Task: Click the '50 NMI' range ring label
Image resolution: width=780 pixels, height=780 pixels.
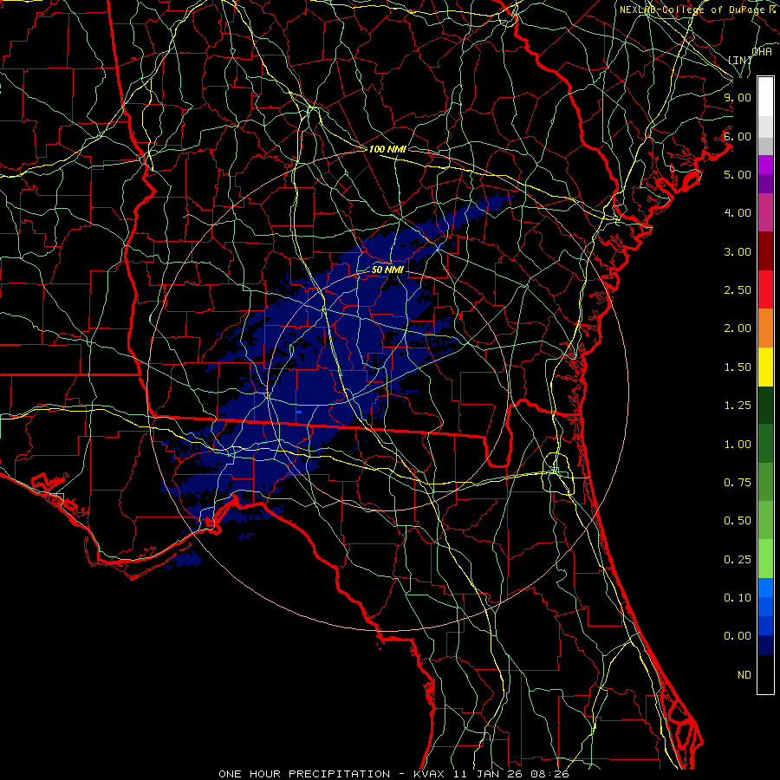Action: click(x=387, y=270)
